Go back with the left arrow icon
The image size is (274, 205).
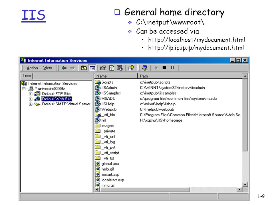tap(64, 68)
